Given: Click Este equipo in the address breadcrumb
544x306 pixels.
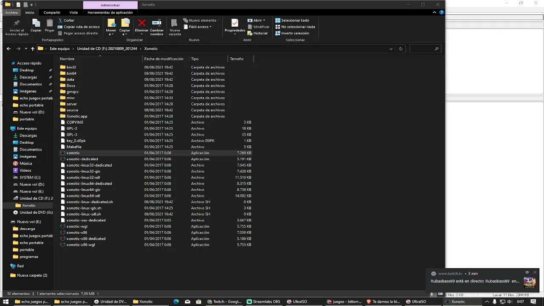Looking at the screenshot, I should (59, 49).
